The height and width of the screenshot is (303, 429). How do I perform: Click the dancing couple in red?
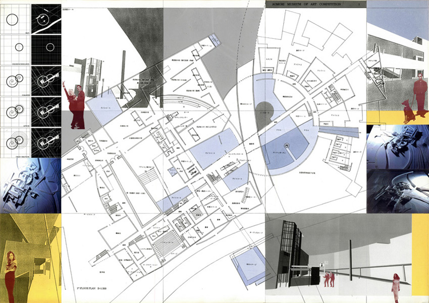(x=75, y=105)
